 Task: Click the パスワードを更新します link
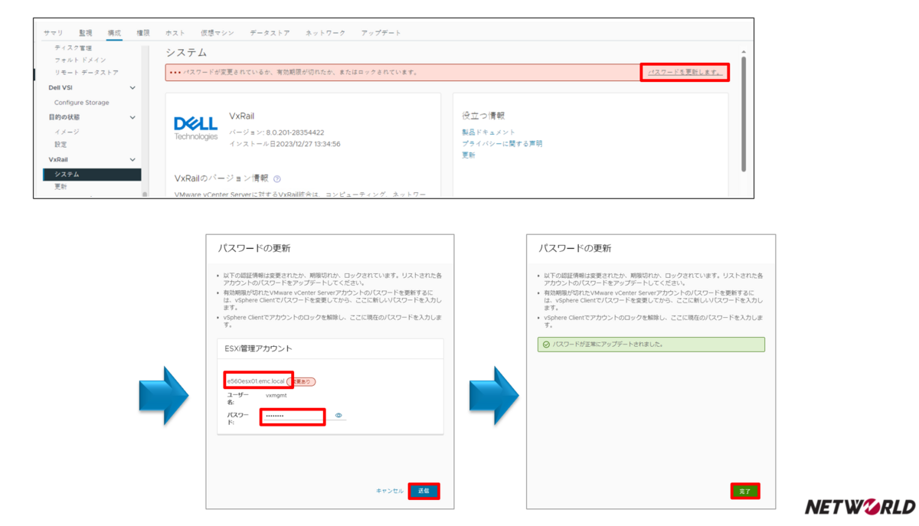[684, 72]
